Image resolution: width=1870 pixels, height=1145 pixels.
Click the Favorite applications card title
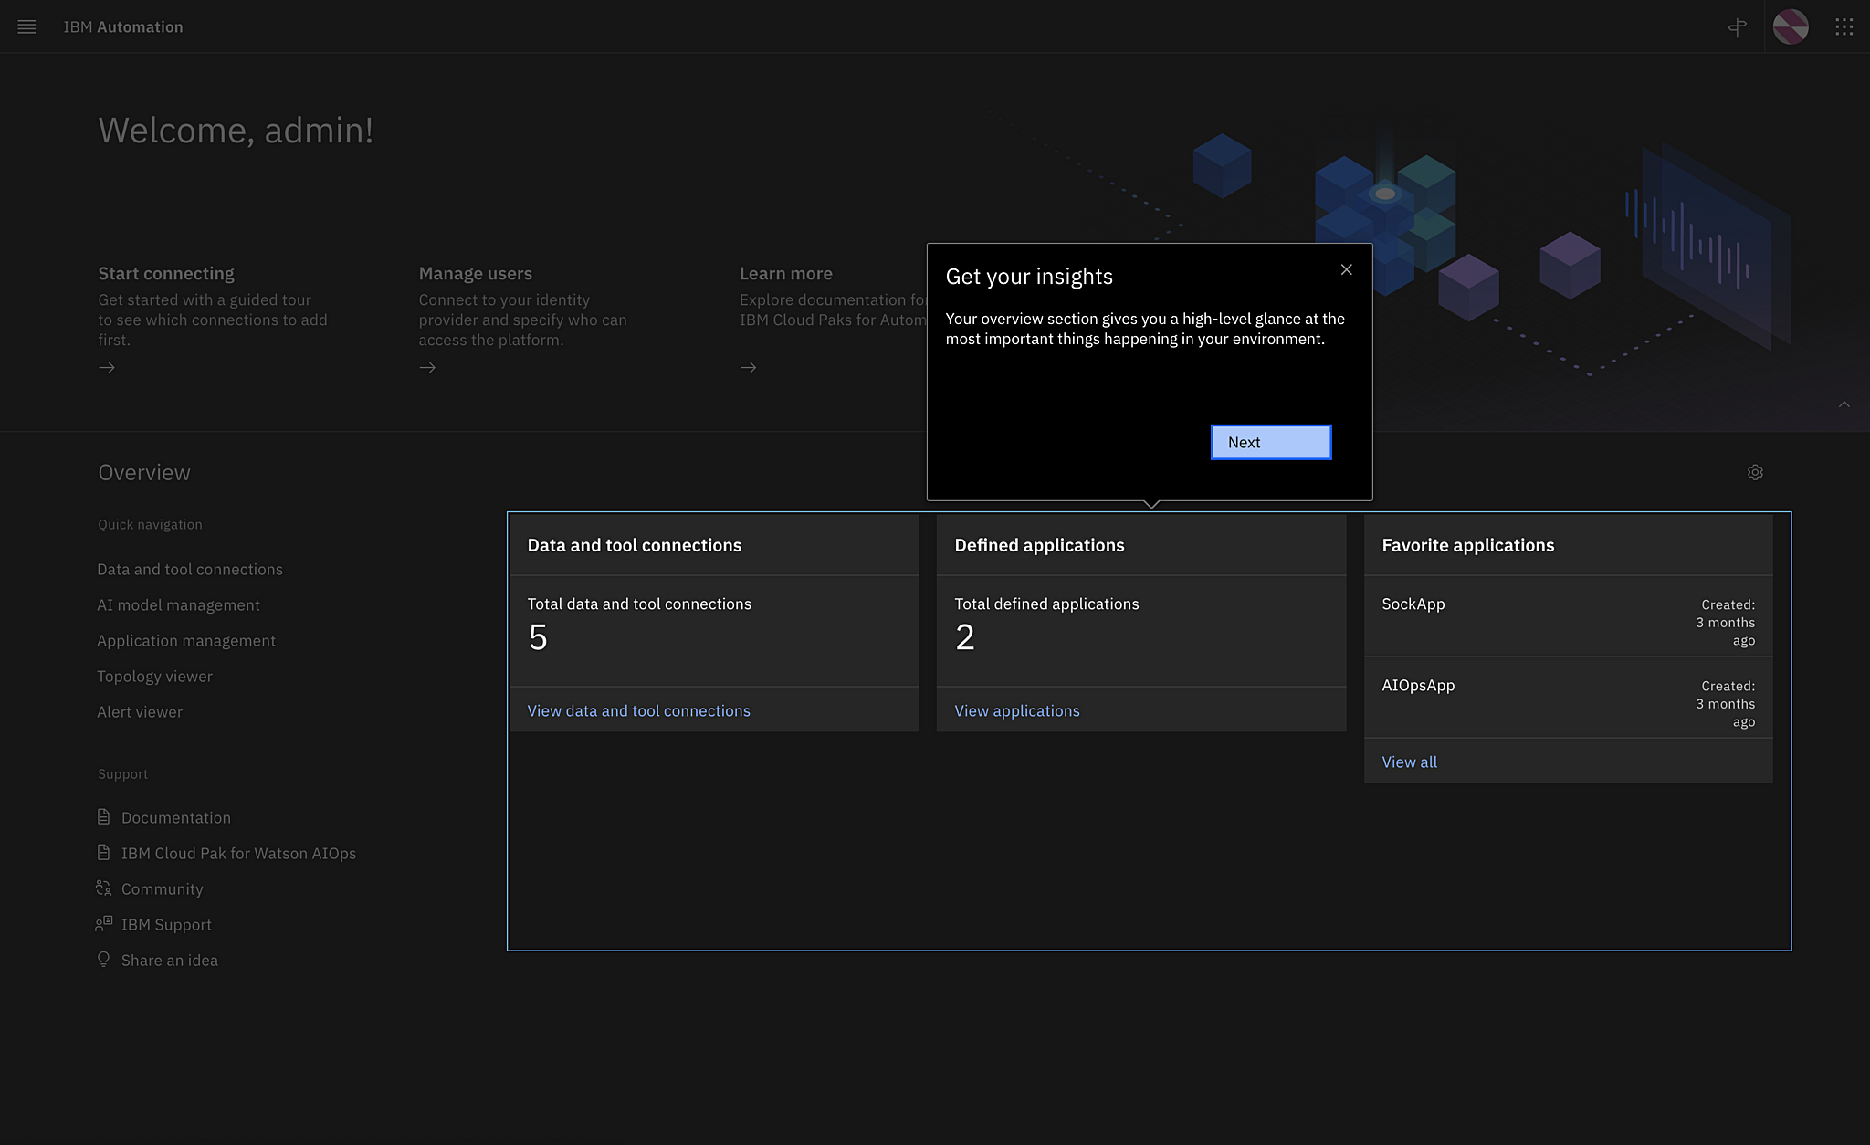click(x=1467, y=545)
